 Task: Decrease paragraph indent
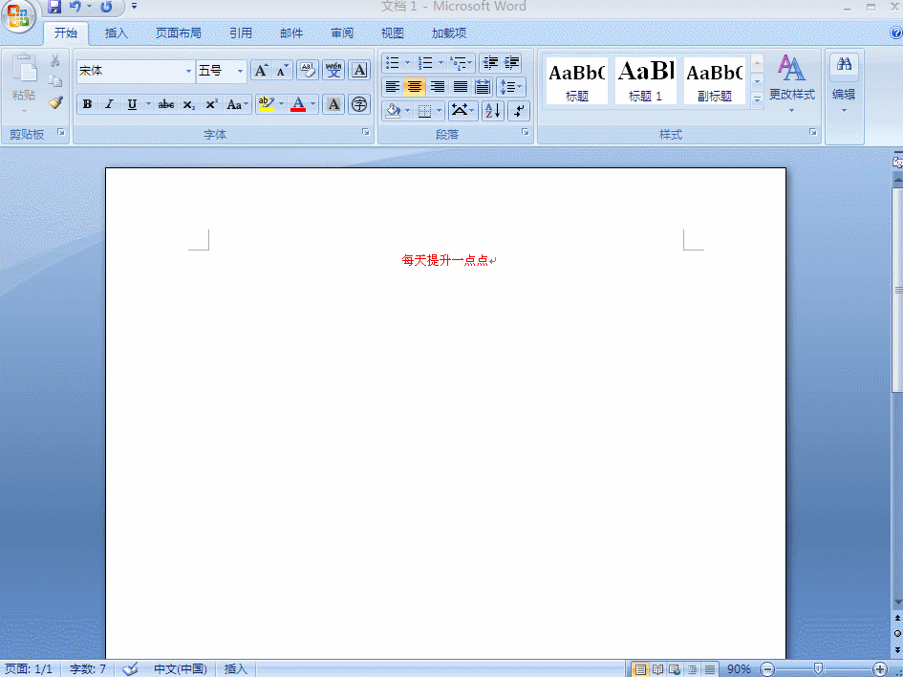pos(490,63)
